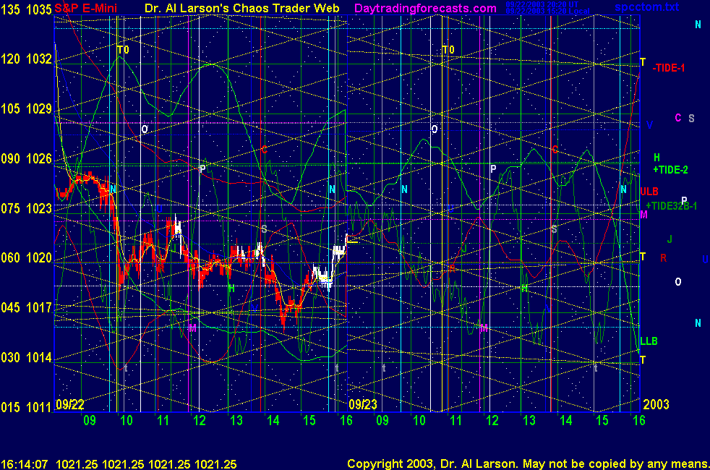Click the "09/22/2003 20:20 UT" timestamp
This screenshot has width=710, height=470.
click(x=542, y=4)
